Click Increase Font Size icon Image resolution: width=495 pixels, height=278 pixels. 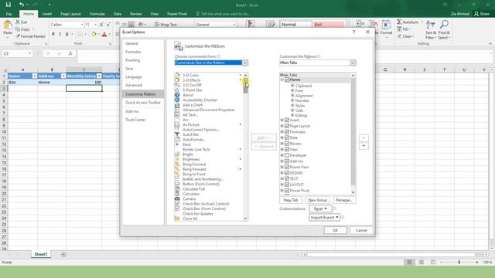coord(101,25)
